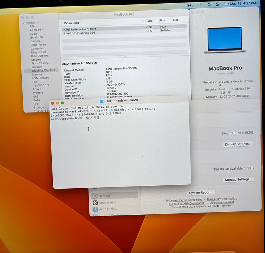265x253 pixels.
Task: Select NVMExpress in hardware sidebar
Action: coord(40,78)
